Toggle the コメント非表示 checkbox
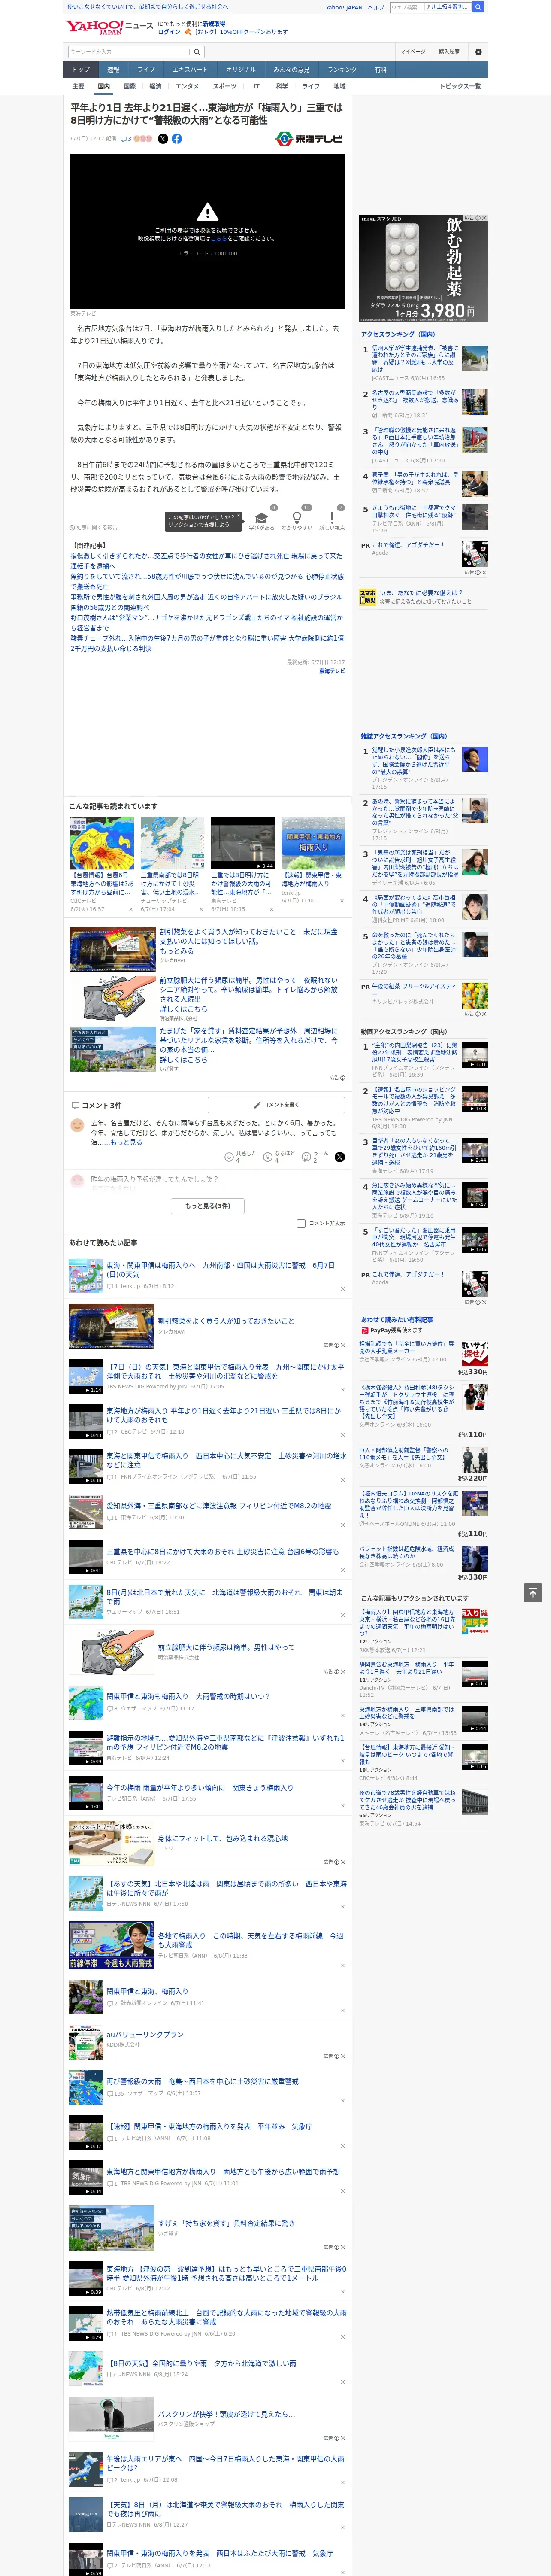 301,1223
